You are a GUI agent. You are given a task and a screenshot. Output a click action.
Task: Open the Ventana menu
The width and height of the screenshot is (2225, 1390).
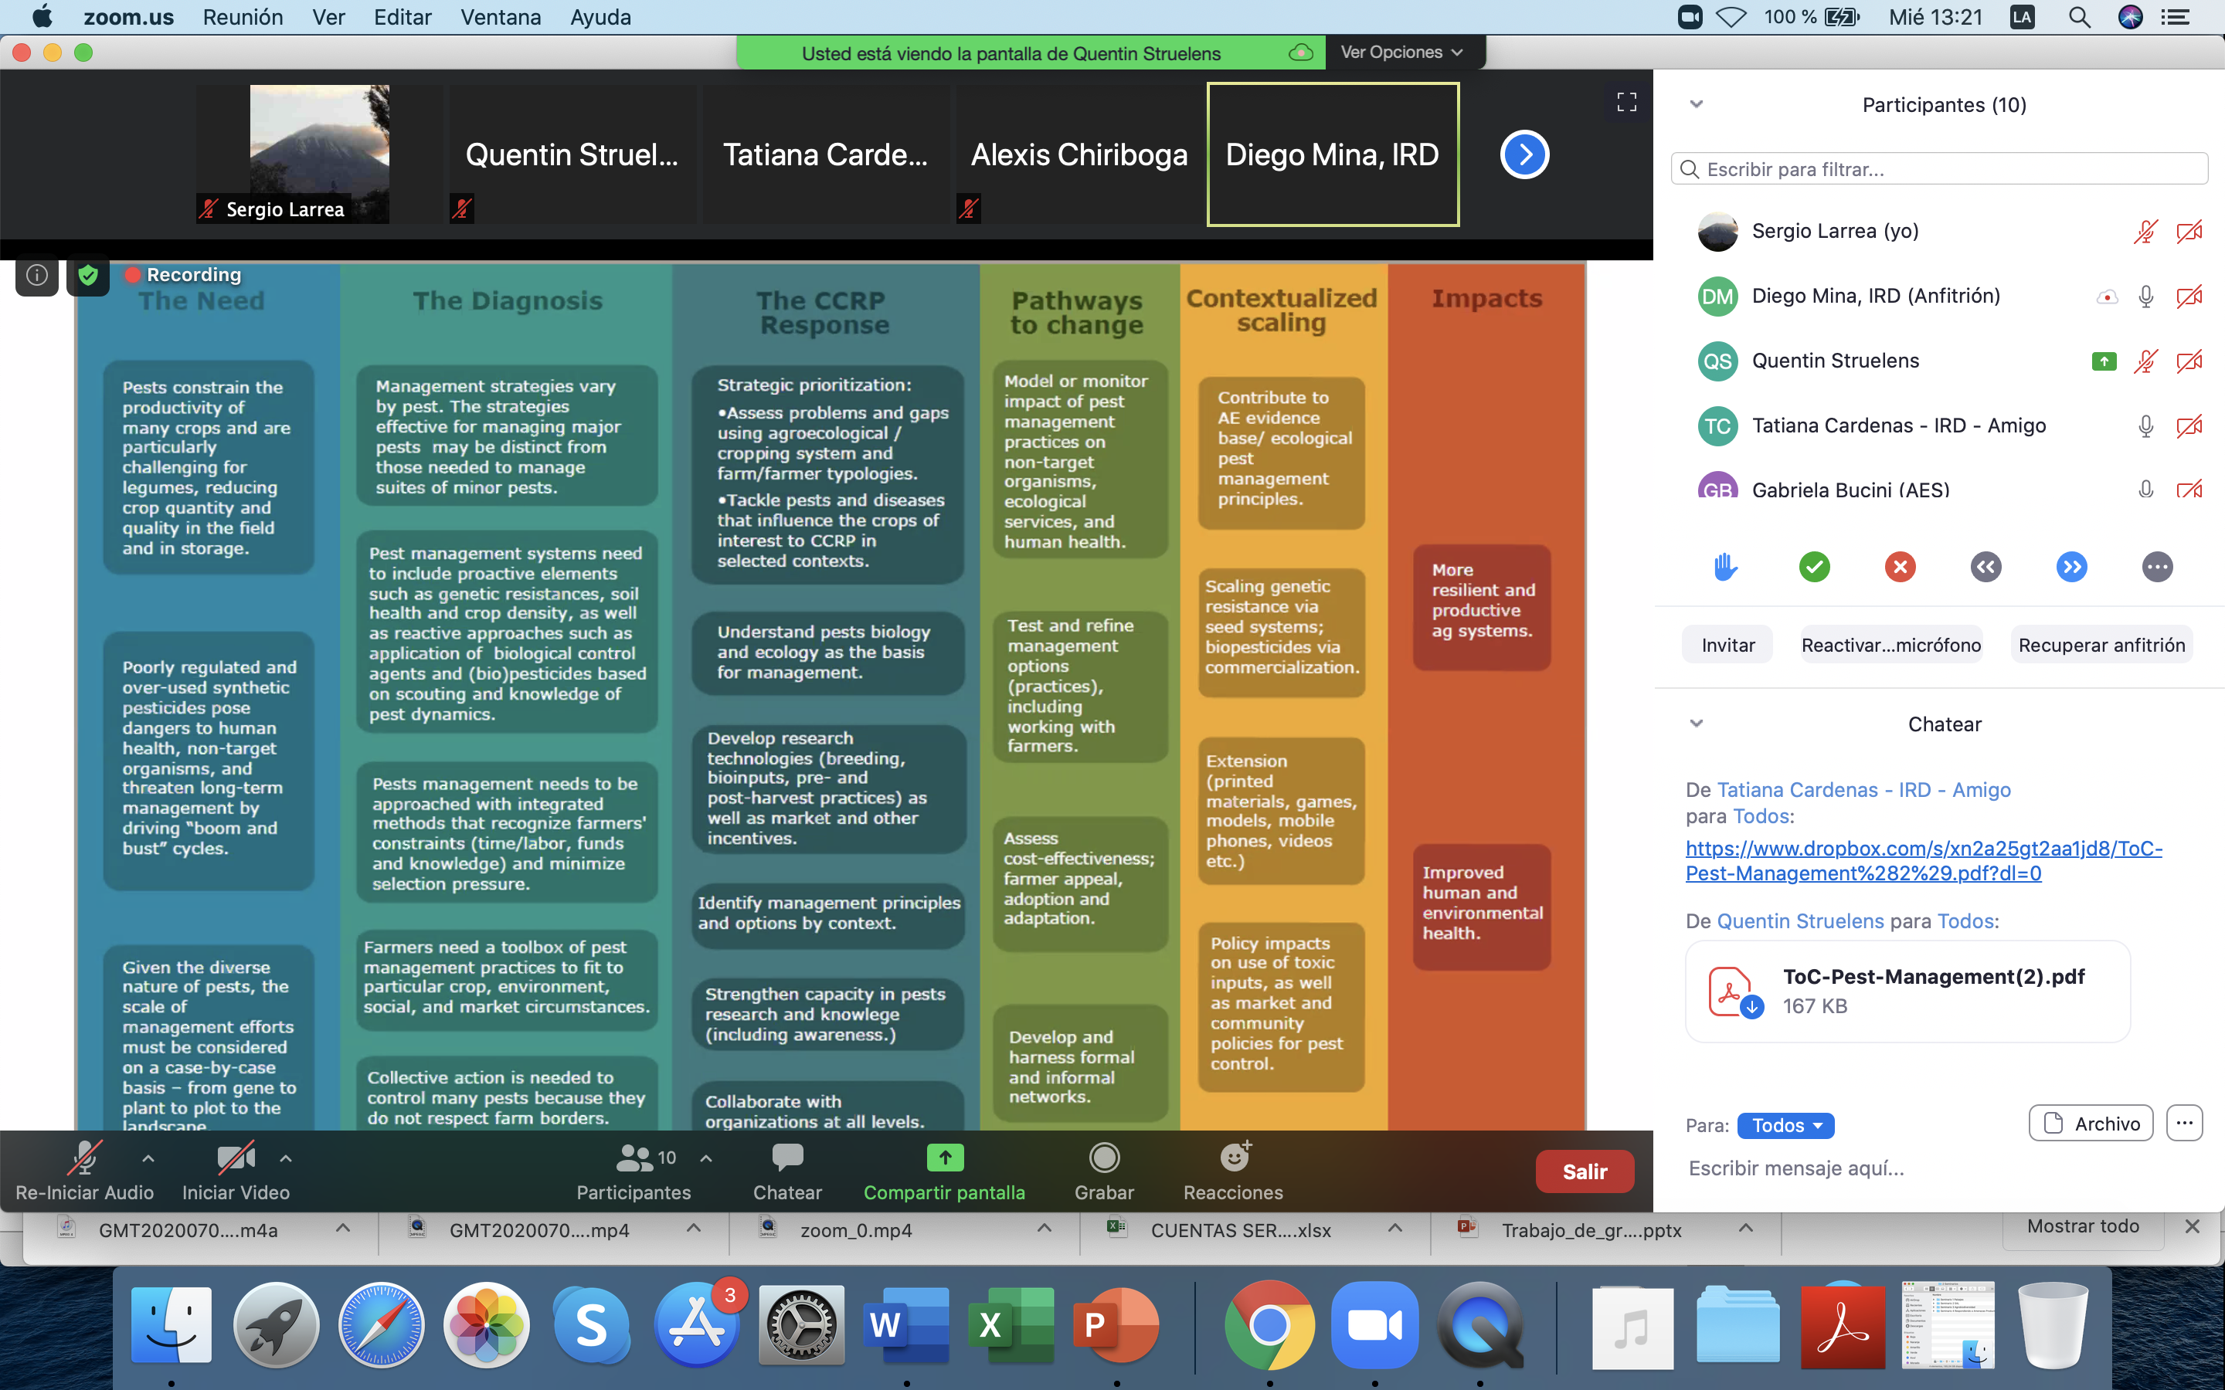(500, 16)
